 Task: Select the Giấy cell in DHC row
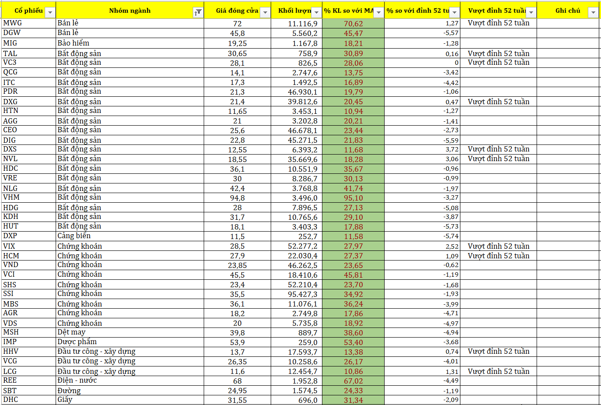point(130,400)
